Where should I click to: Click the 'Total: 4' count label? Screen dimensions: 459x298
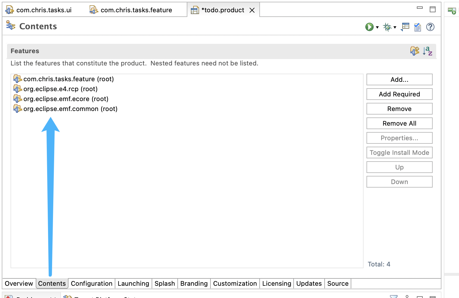tap(379, 264)
